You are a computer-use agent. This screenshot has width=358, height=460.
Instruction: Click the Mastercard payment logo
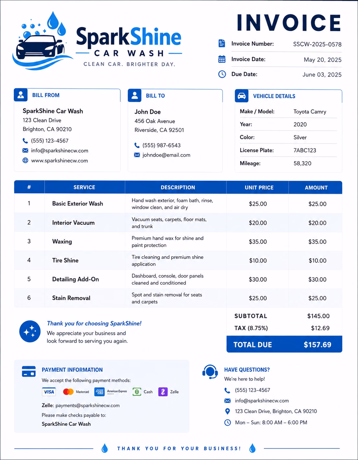68,392
